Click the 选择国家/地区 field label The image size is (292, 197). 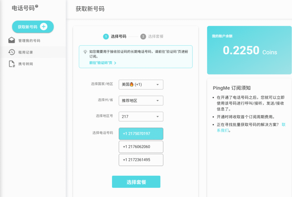click(102, 84)
